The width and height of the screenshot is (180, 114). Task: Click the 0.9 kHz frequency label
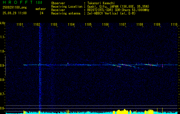[x=2, y=66]
